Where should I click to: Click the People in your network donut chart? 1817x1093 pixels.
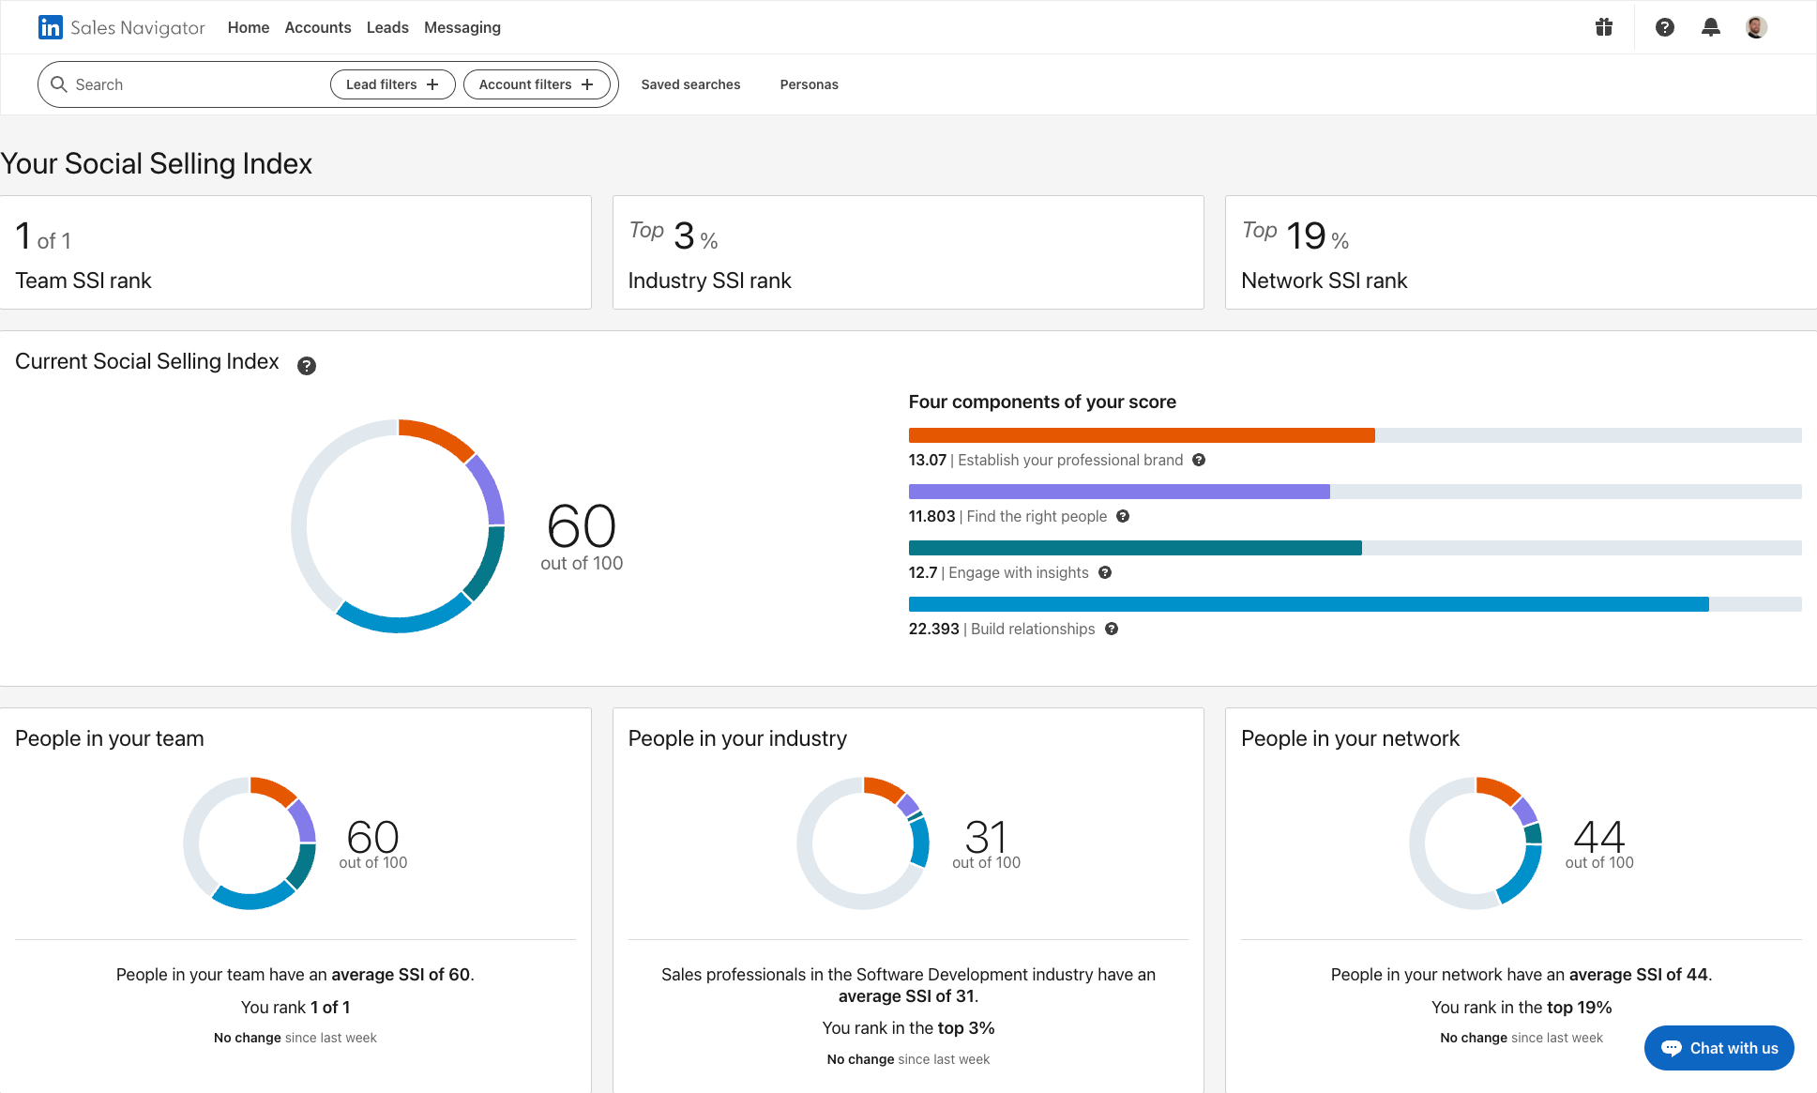pos(1476,843)
